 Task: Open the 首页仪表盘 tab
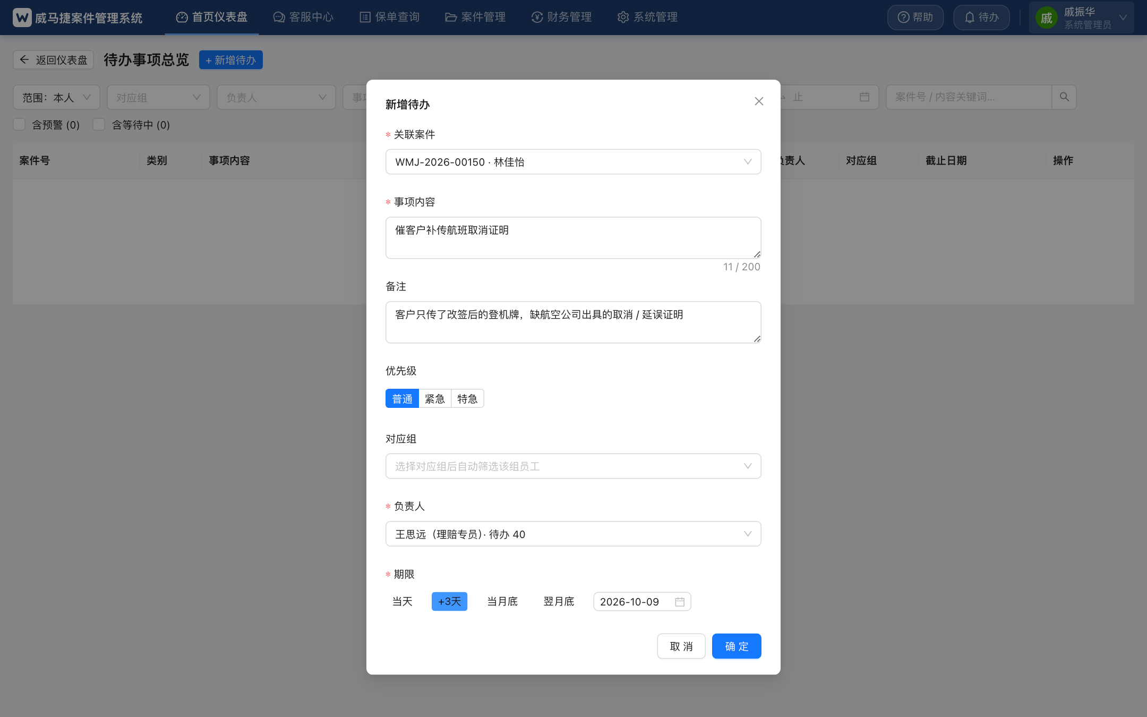pos(212,18)
